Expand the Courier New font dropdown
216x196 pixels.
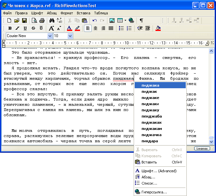pos(50,36)
